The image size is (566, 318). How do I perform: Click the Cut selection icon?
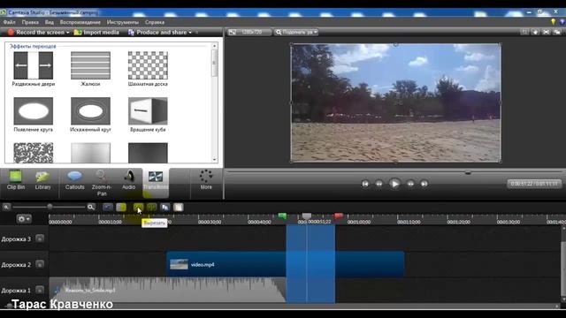click(138, 208)
